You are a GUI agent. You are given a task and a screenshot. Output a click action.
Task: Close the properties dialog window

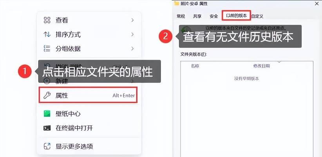(x=317, y=3)
